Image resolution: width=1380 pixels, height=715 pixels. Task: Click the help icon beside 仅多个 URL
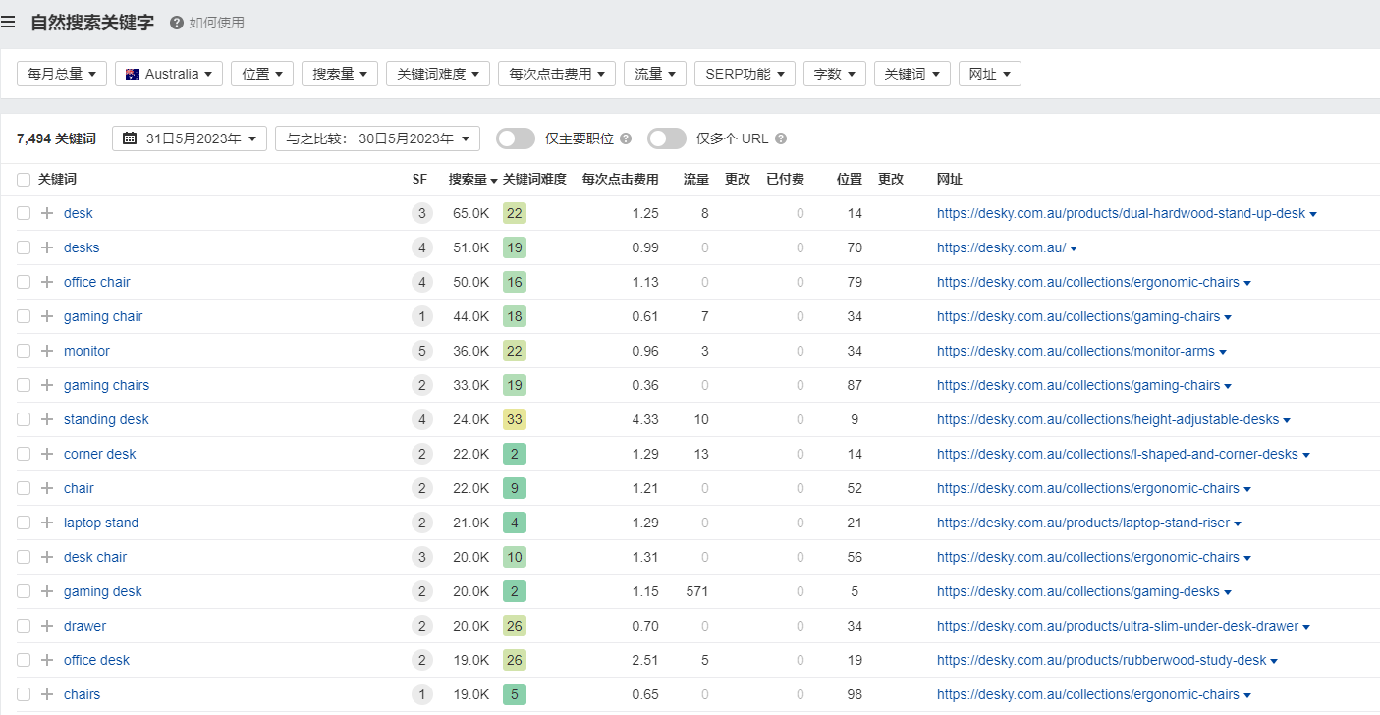point(781,139)
